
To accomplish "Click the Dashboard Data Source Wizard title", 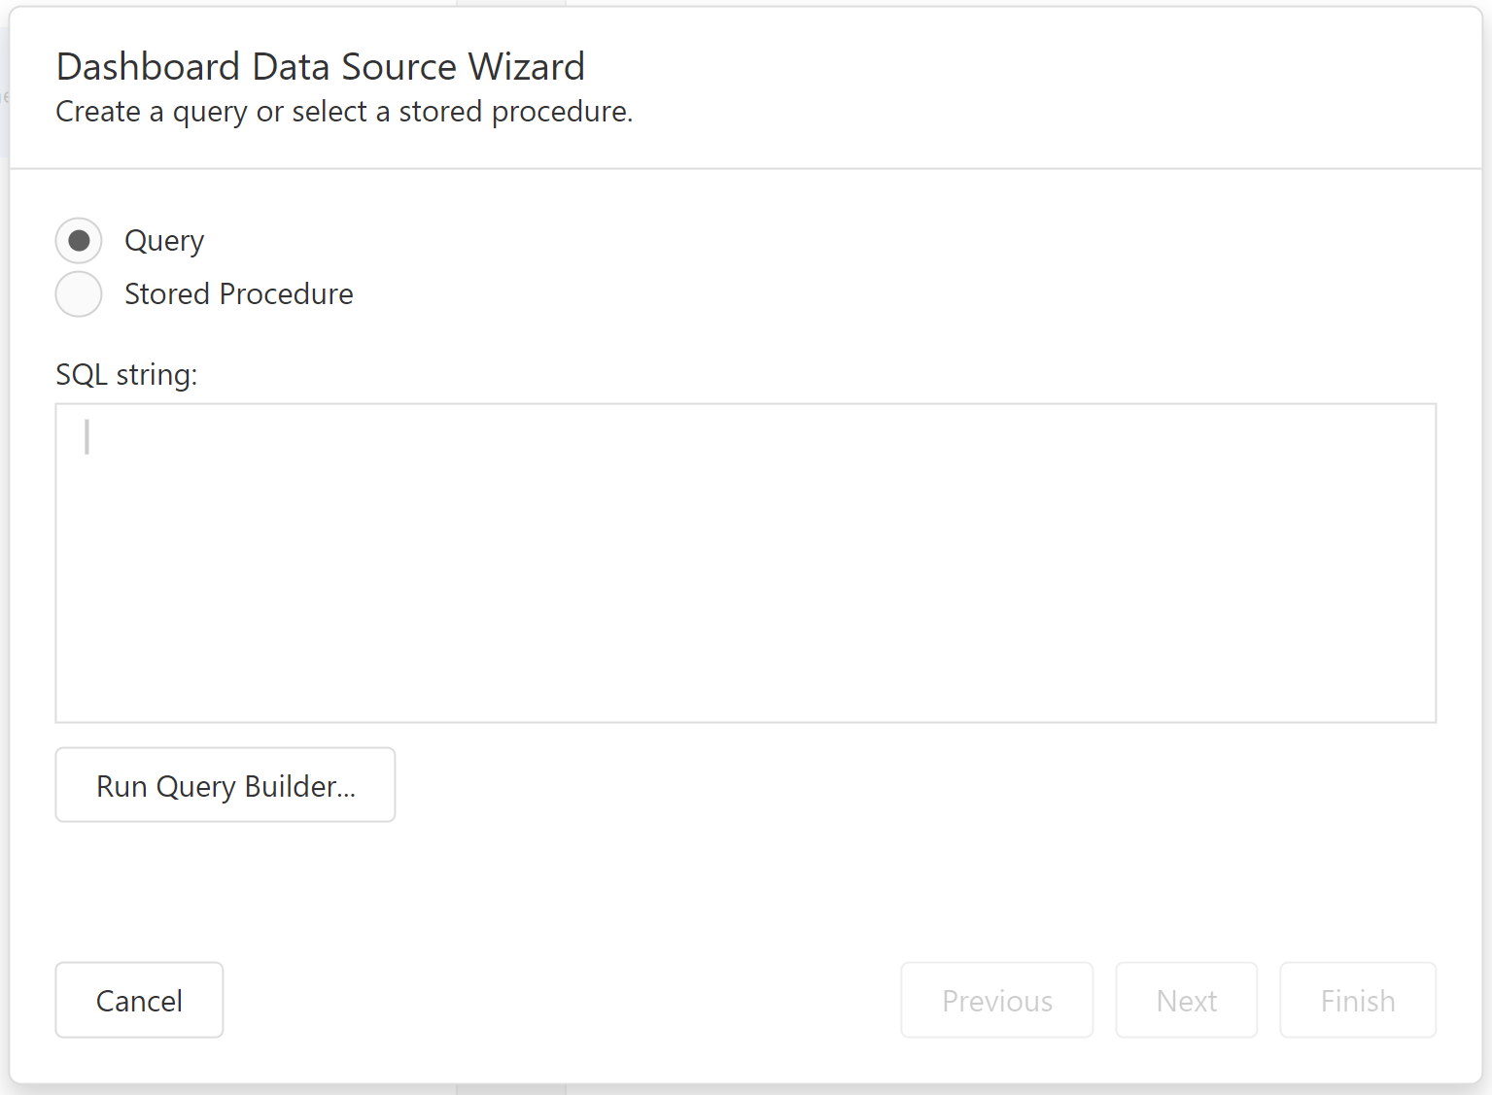I will click(x=321, y=67).
